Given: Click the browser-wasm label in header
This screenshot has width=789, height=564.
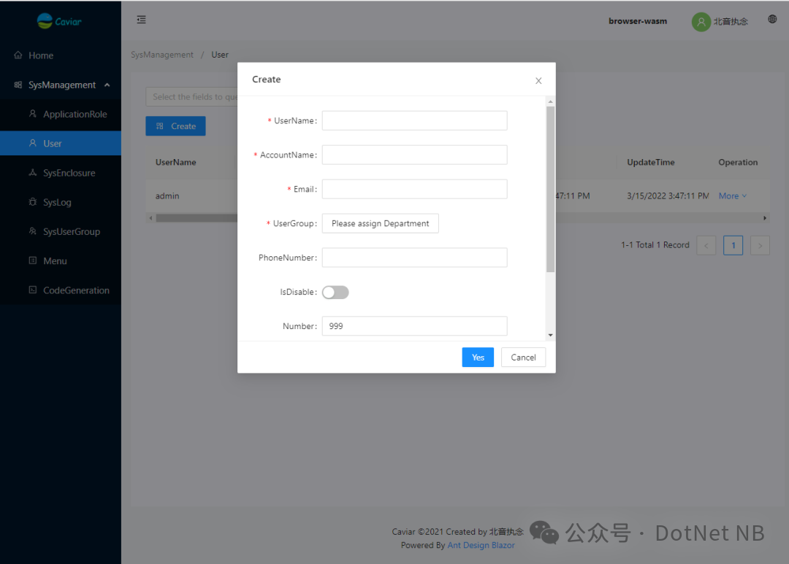Looking at the screenshot, I should coord(638,21).
